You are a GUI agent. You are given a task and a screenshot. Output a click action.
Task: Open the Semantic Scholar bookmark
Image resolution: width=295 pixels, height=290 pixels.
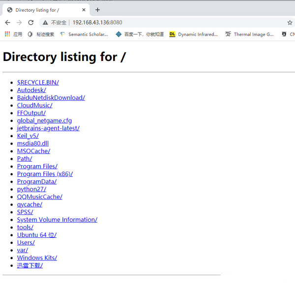coord(84,34)
